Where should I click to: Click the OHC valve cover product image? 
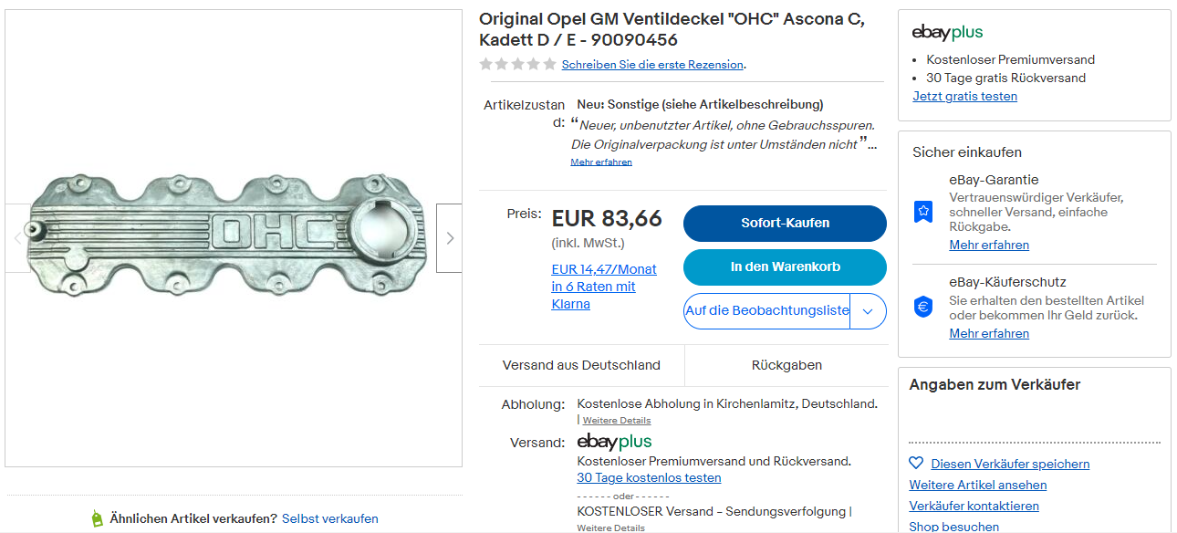[228, 237]
